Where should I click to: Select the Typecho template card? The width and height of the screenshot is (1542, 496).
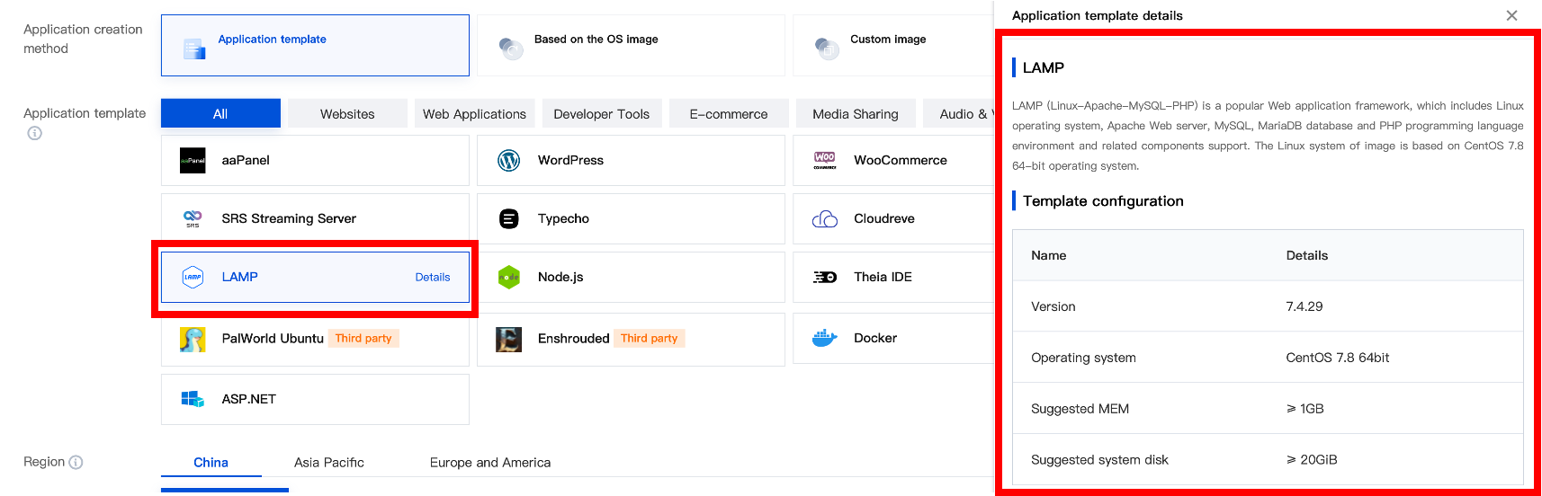[x=631, y=218]
